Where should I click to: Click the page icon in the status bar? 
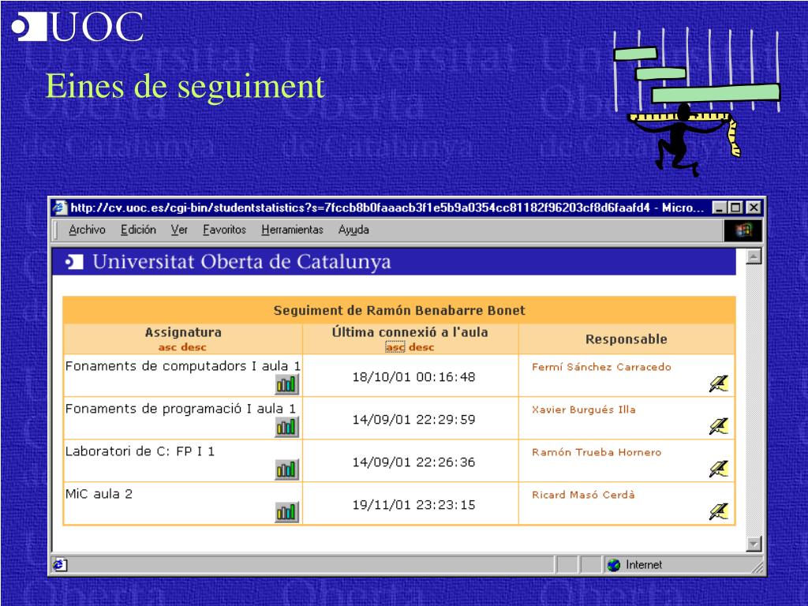(60, 565)
